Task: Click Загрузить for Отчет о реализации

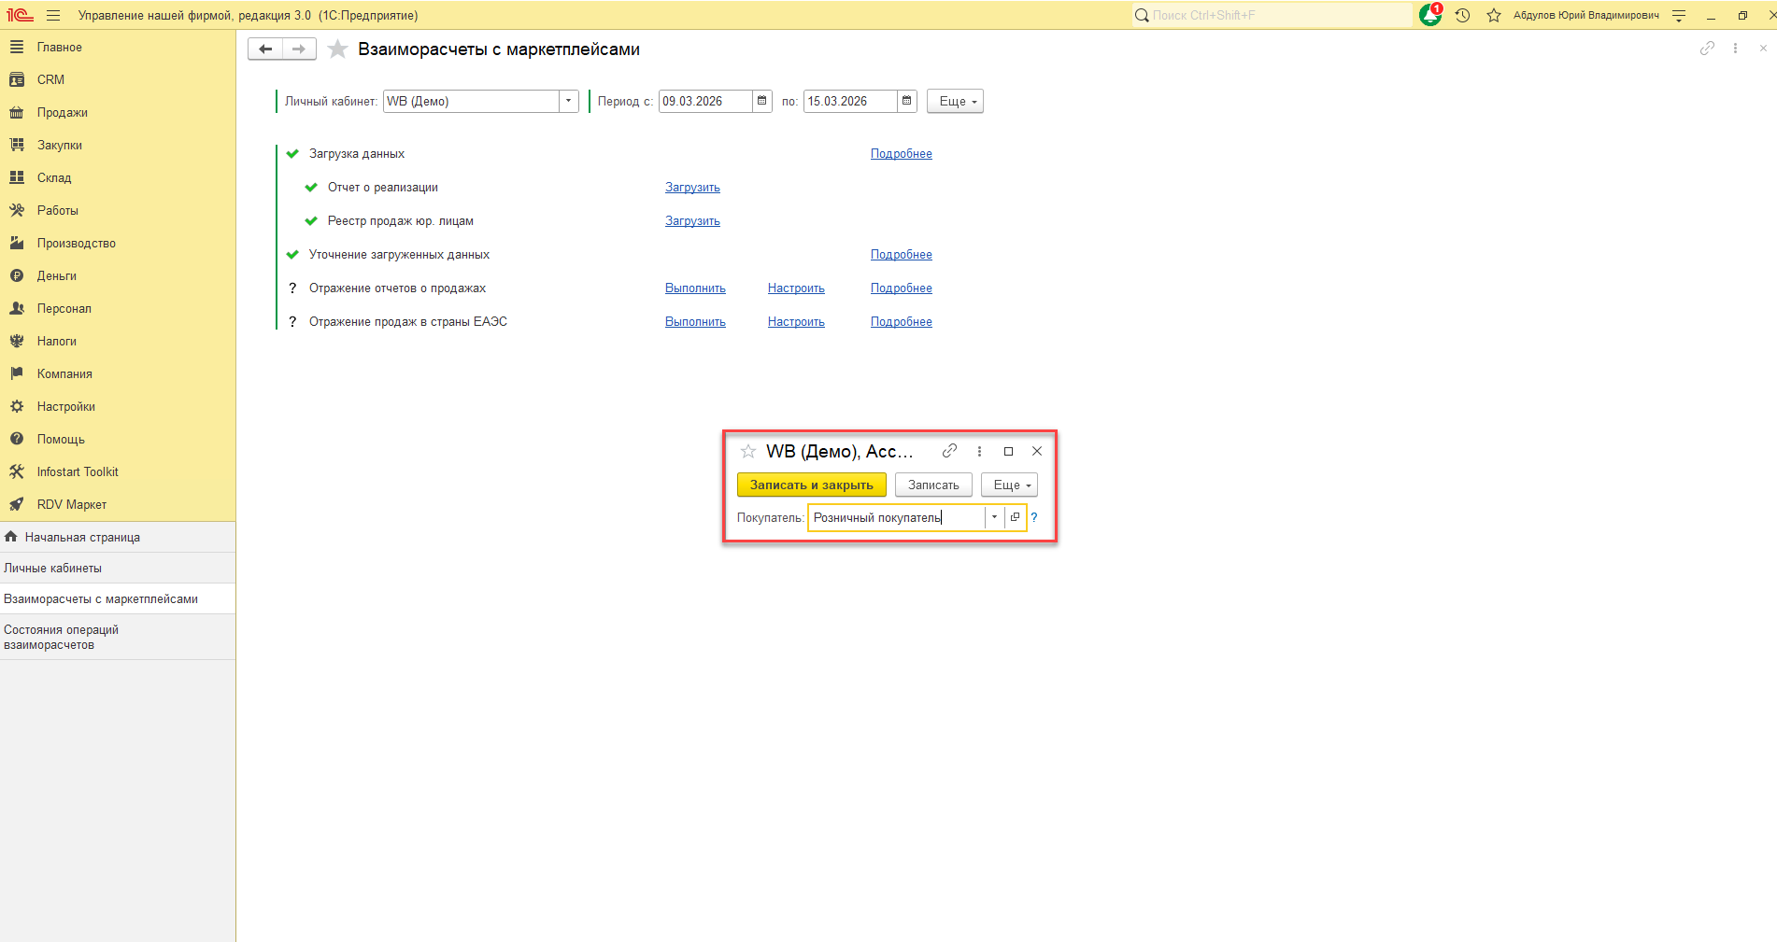Action: (x=692, y=188)
